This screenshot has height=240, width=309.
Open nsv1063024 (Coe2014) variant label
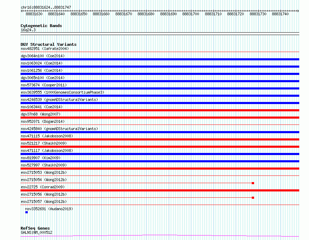[42, 63]
